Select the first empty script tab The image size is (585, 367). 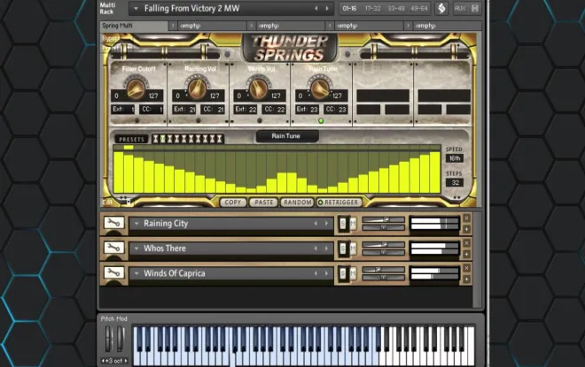[x=212, y=26]
